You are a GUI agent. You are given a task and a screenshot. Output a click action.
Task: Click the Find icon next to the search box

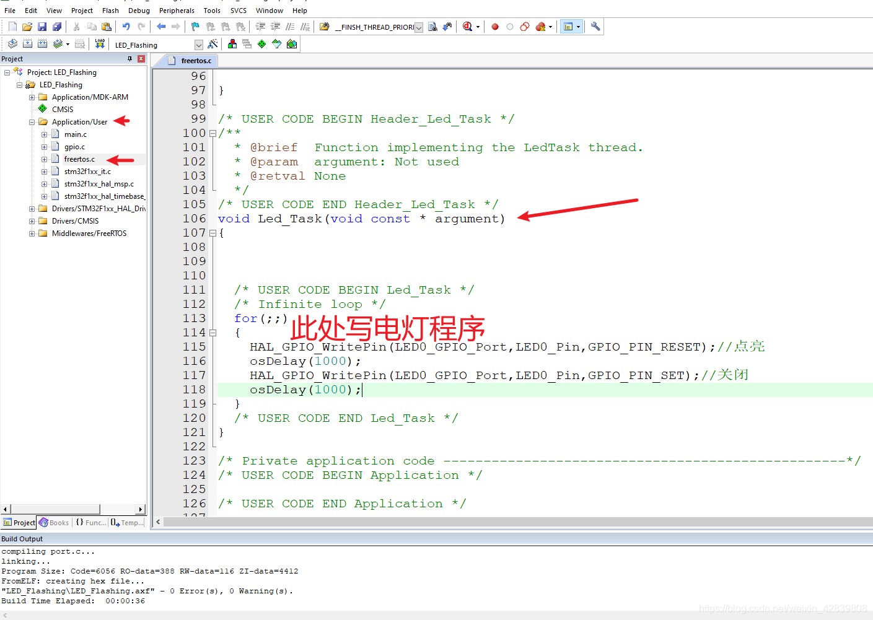[x=432, y=27]
